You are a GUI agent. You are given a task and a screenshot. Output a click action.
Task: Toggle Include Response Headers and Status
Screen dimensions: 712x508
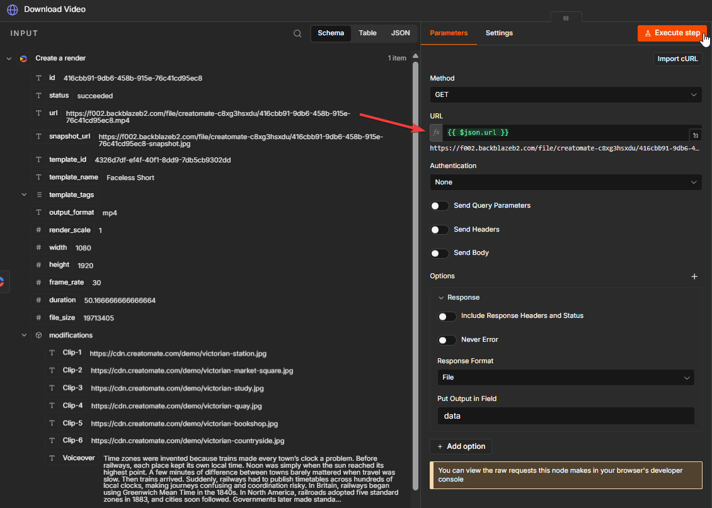click(x=447, y=316)
